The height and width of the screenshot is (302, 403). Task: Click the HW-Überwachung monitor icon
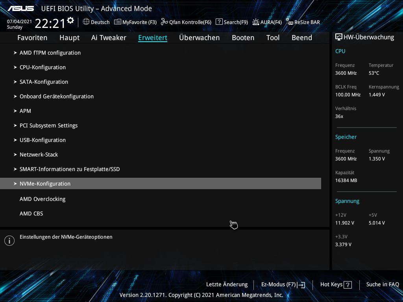click(x=339, y=37)
